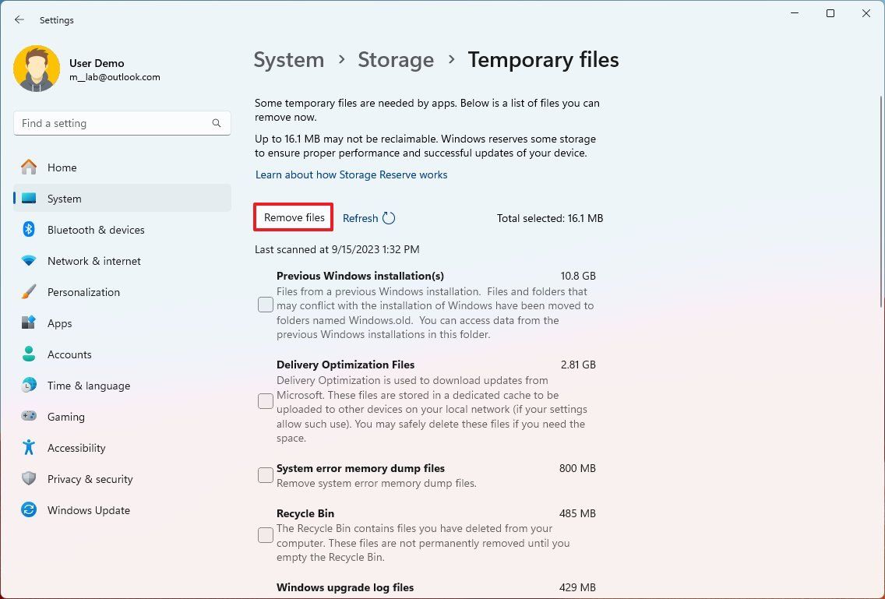
Task: Open the Storage Reserve learn more link
Action: point(351,174)
